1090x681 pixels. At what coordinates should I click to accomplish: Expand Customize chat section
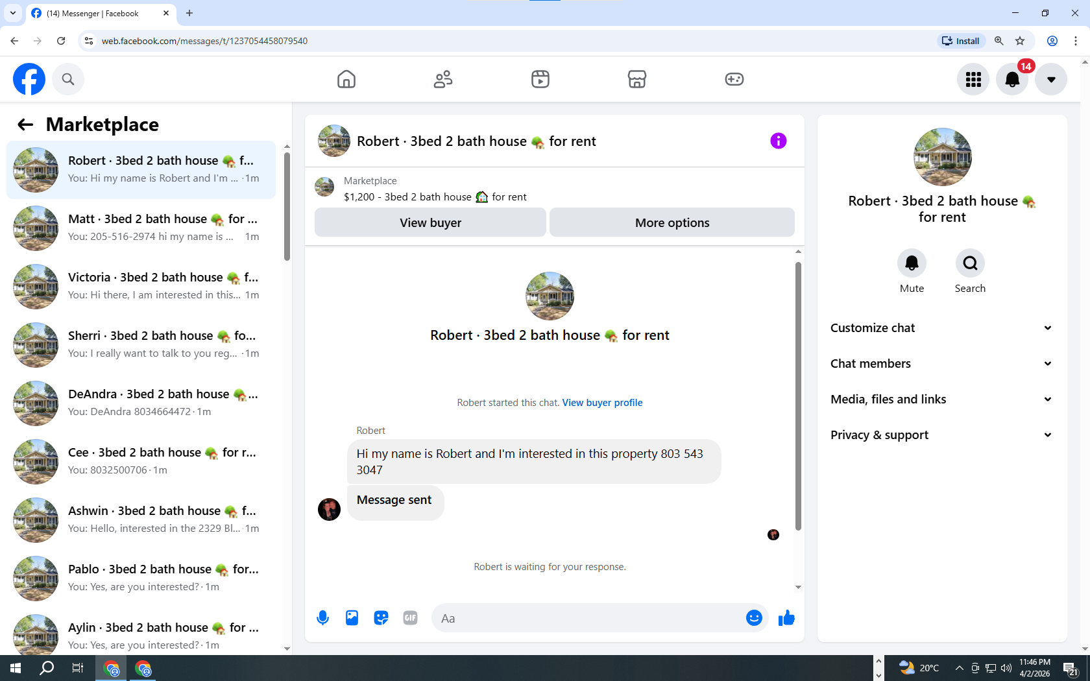[942, 328]
